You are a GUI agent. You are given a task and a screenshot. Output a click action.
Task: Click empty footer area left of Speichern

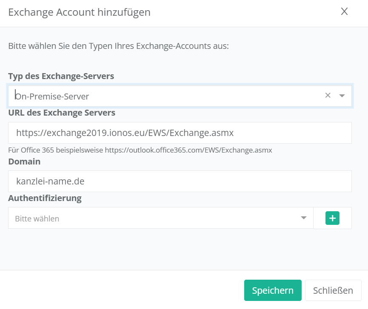(119, 290)
